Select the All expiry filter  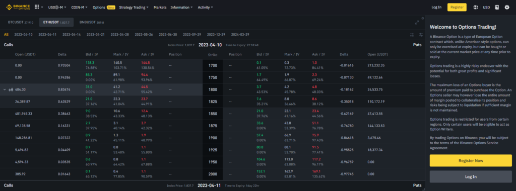coord(6,35)
